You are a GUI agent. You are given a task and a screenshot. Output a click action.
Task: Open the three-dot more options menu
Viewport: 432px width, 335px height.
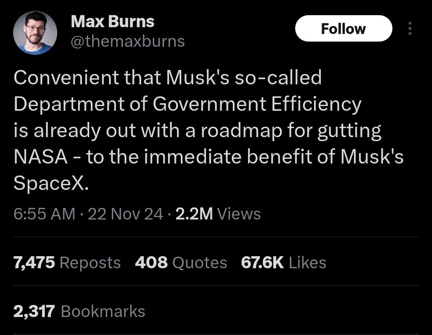point(409,29)
